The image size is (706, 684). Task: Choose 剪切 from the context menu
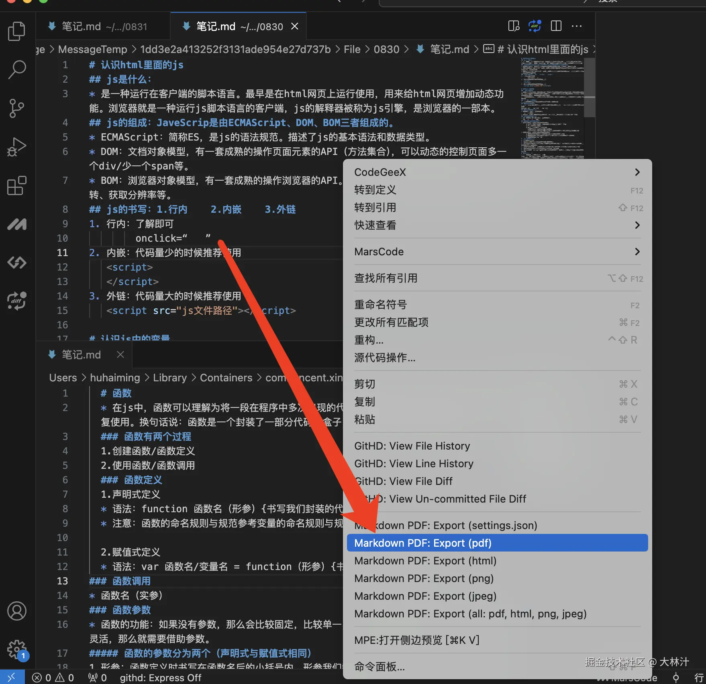tap(497, 384)
